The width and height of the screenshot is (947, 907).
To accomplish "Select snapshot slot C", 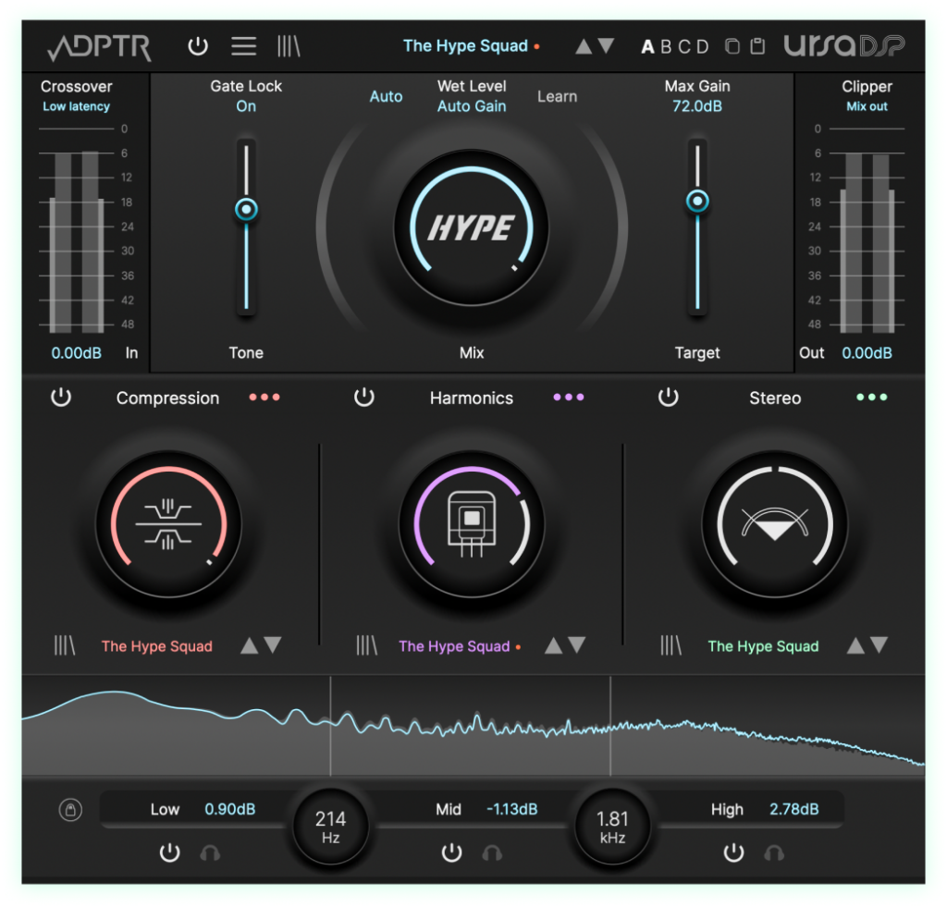I will [683, 46].
